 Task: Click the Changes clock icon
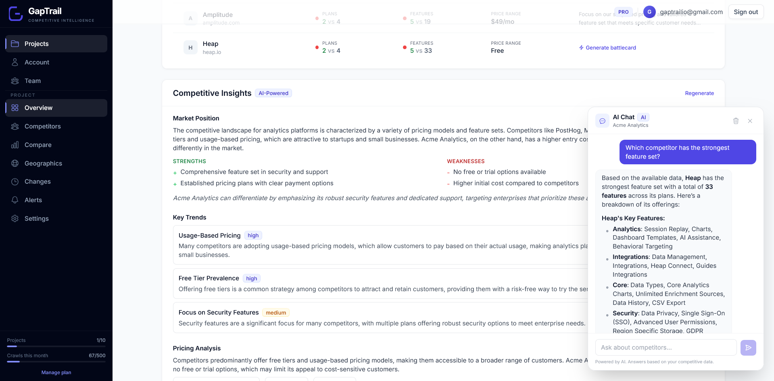[15, 182]
